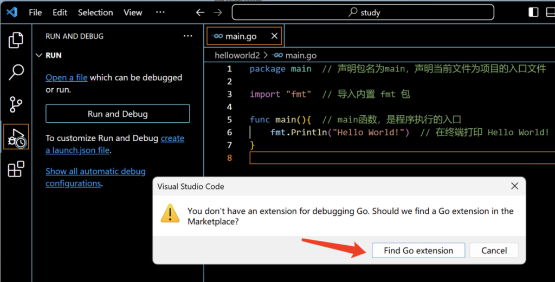Click create a launch.json file link
This screenshot has height=282, width=555.
point(115,144)
